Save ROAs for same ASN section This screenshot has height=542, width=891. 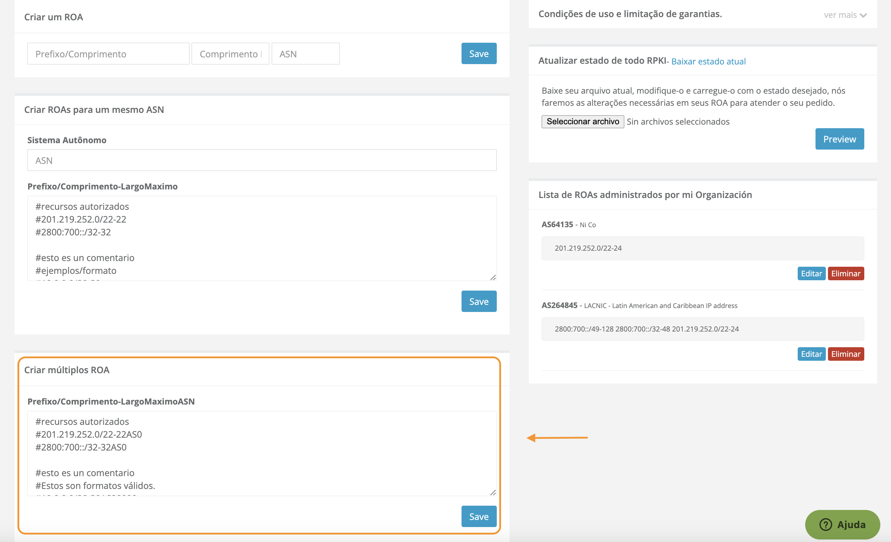coord(478,301)
